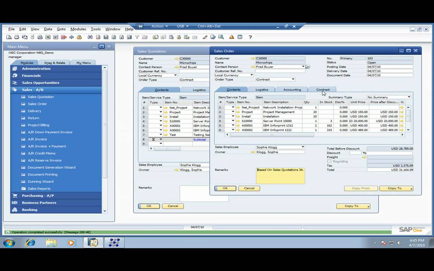
Task: Click the link arrow for item A00001 in Sales Order
Action: 238,125
